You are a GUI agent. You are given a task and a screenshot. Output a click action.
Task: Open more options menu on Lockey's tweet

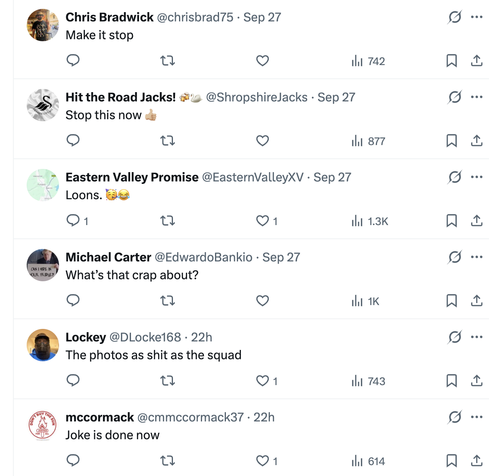(x=477, y=337)
